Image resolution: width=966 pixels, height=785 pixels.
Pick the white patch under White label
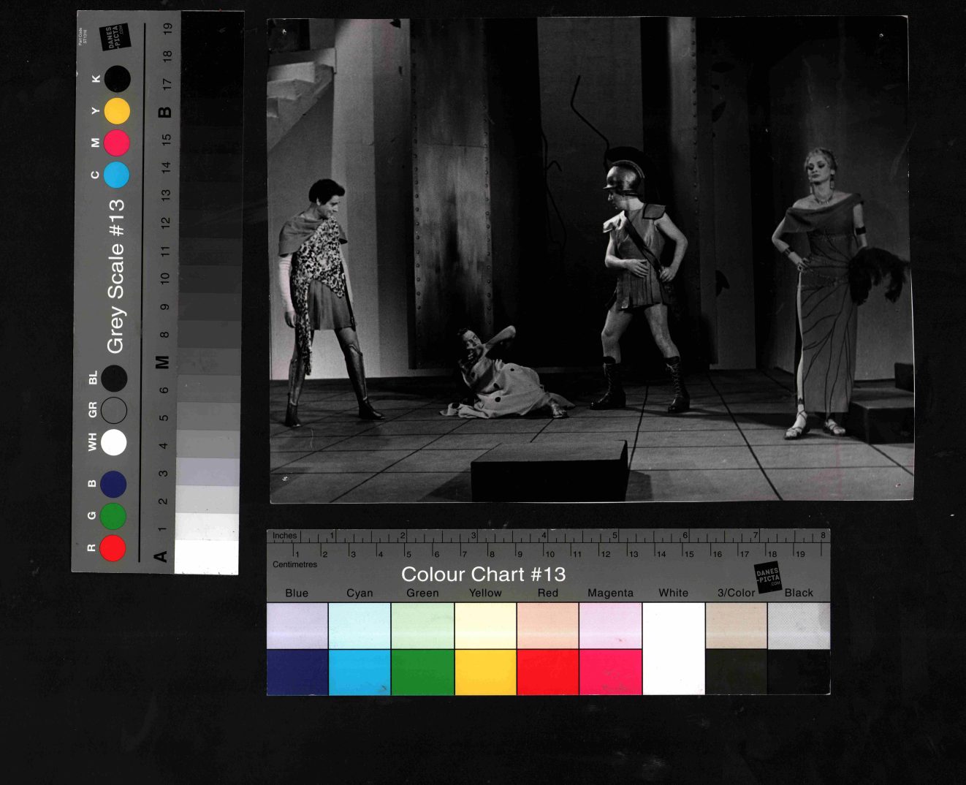[673, 648]
